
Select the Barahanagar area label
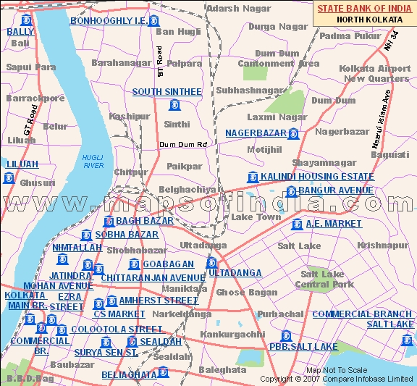(x=122, y=63)
